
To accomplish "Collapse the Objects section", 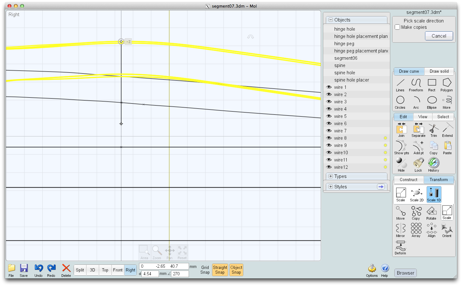I will click(x=331, y=20).
